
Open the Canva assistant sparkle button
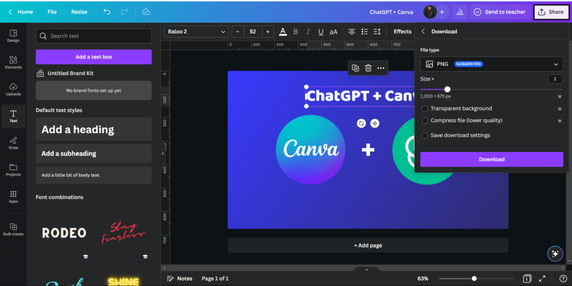[x=555, y=254]
